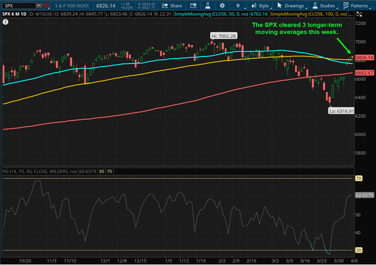Click the 5800 price axis level
This screenshot has height=265, width=376.
point(360,153)
